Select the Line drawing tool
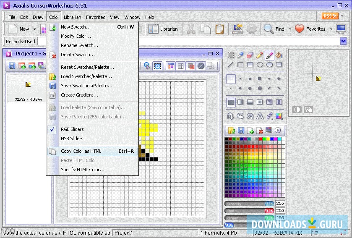This screenshot has height=238, width=352. click(x=231, y=65)
